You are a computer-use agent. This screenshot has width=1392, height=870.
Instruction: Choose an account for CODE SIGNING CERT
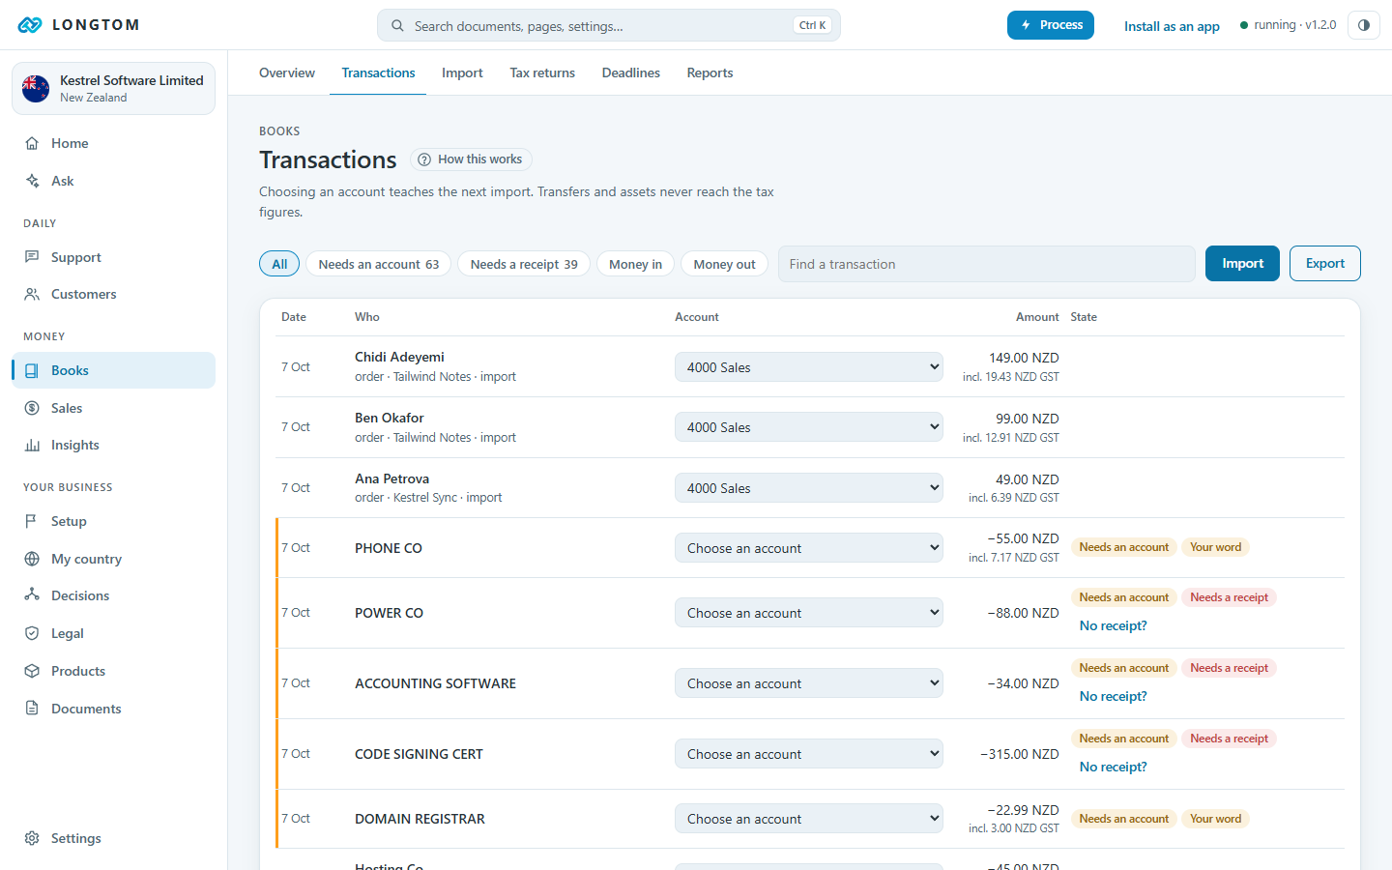pyautogui.click(x=808, y=754)
